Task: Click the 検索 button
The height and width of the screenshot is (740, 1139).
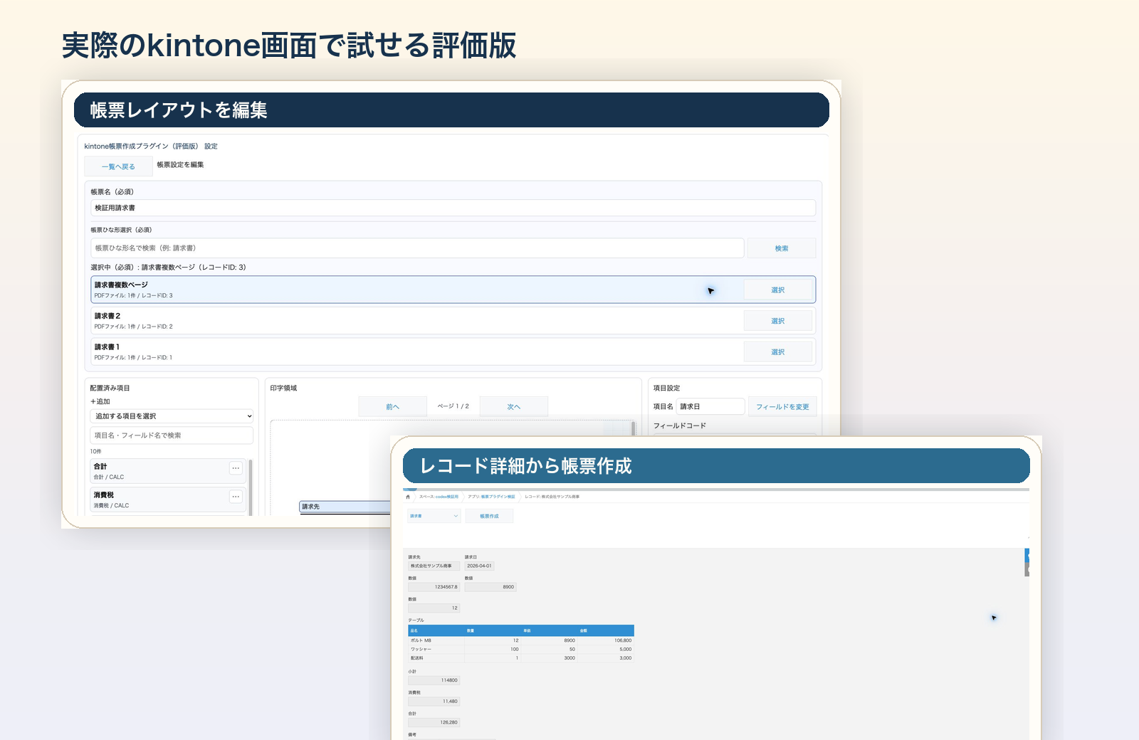Action: 782,248
